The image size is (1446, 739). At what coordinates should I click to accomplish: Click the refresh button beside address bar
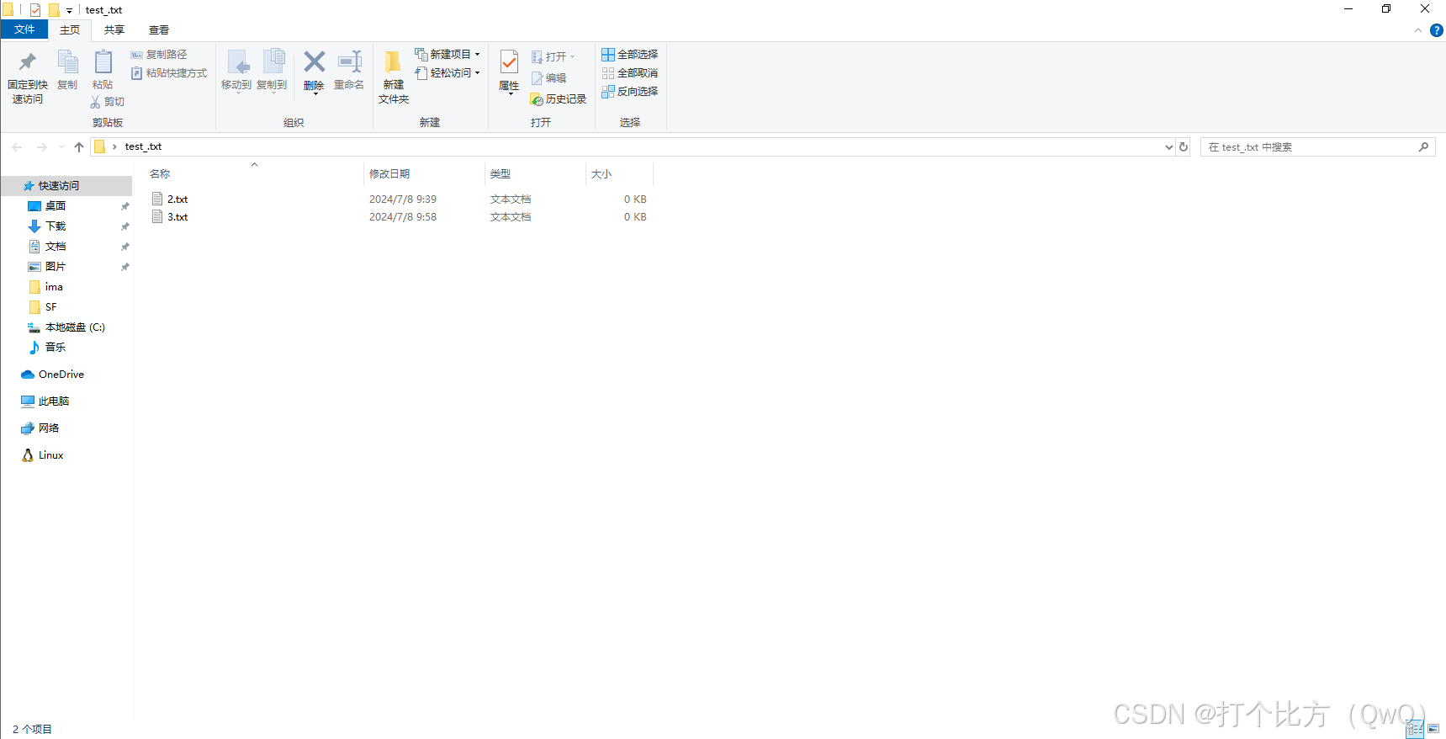tap(1184, 146)
